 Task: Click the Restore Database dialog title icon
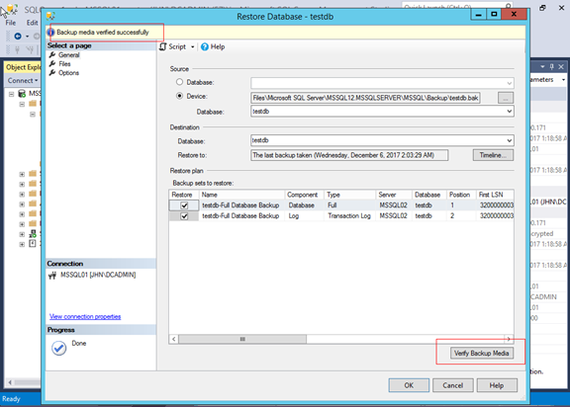pos(50,16)
